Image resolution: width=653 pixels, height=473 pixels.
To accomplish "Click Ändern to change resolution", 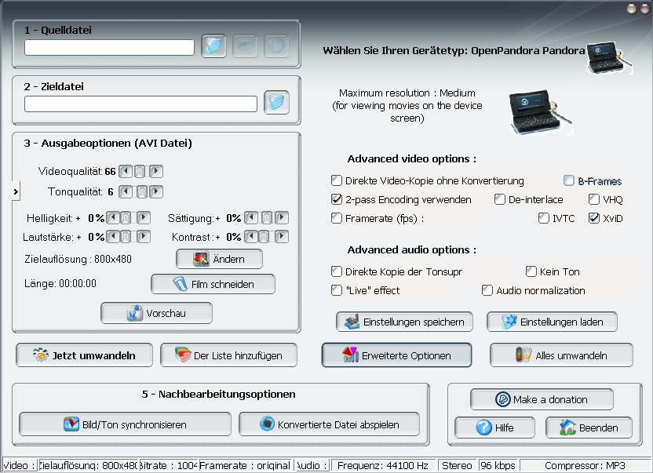I will pyautogui.click(x=219, y=259).
